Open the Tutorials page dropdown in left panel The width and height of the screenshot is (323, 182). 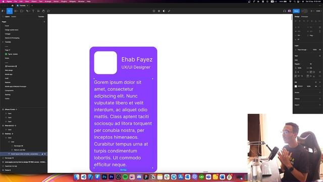(41, 17)
